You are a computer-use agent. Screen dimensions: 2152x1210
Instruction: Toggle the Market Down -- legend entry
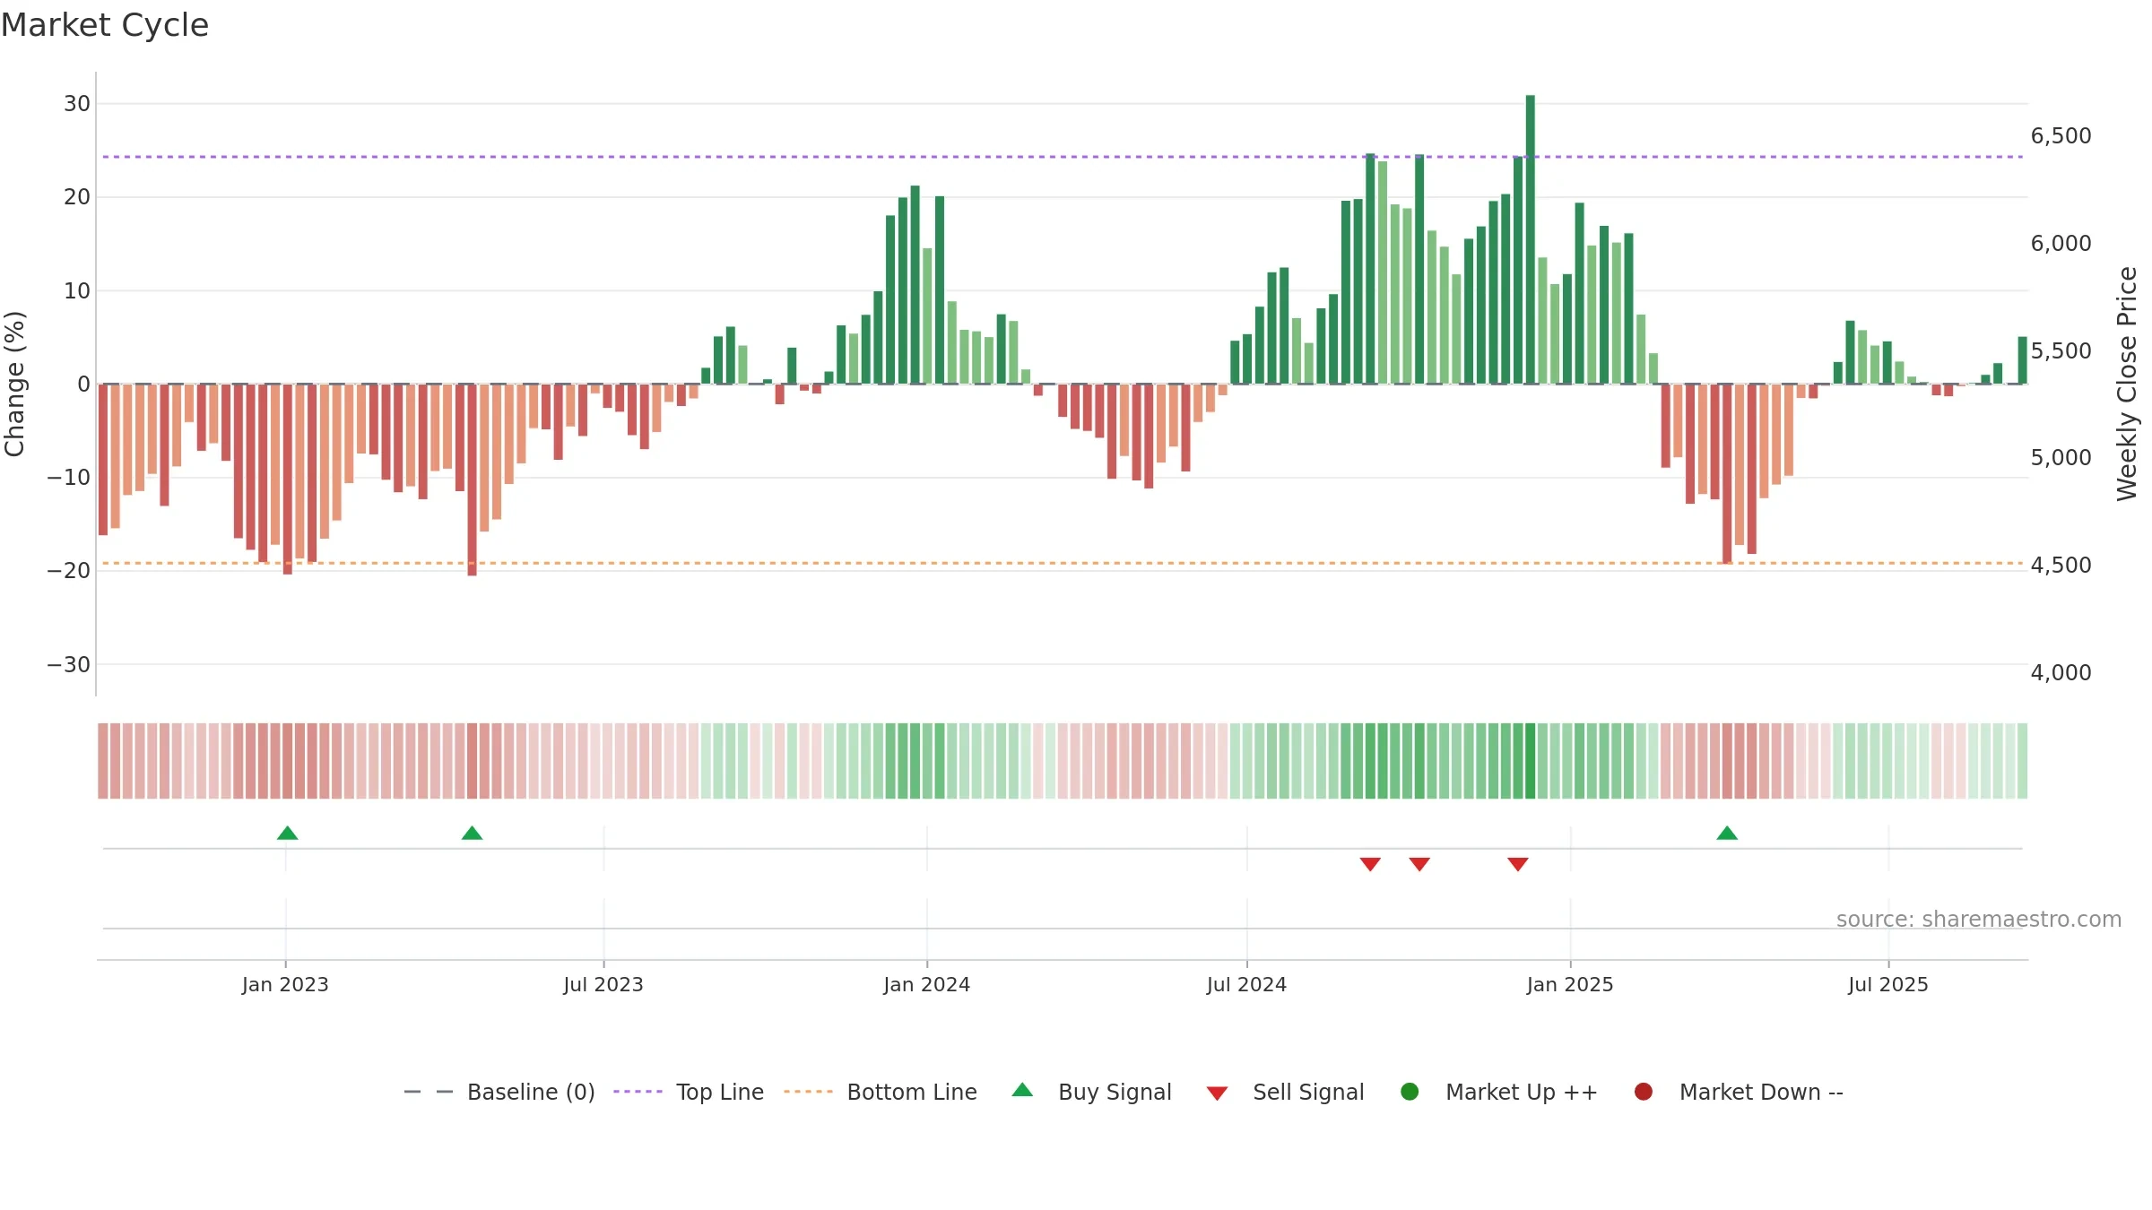pos(1739,1092)
